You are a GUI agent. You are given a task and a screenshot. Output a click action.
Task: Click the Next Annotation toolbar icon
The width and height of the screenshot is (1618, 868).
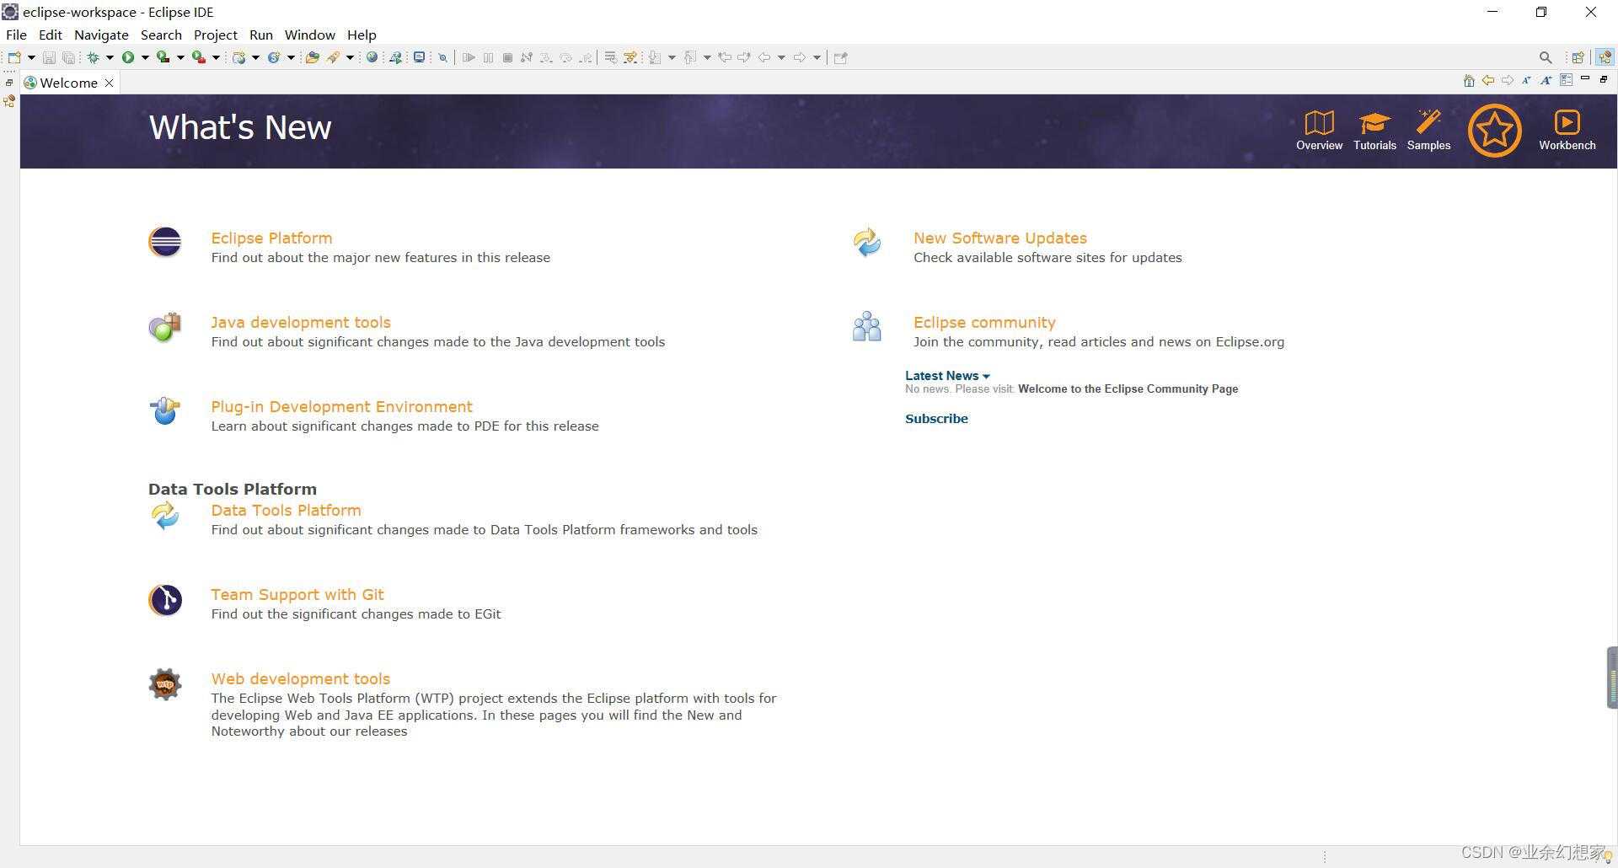coord(655,57)
